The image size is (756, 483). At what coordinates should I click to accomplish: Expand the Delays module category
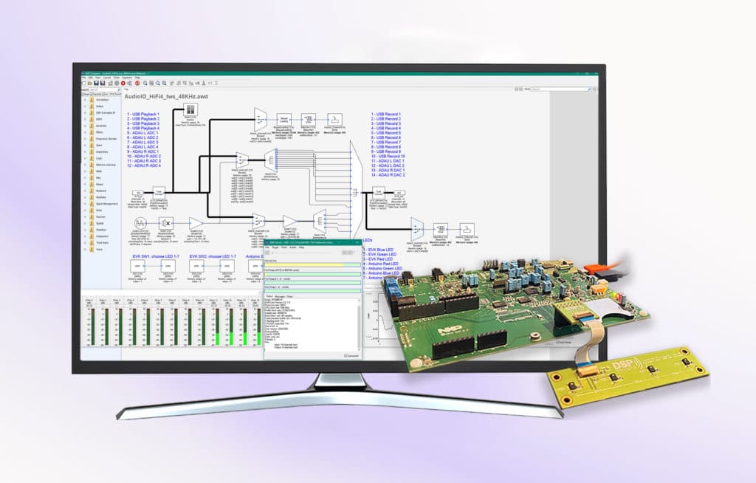click(86, 106)
